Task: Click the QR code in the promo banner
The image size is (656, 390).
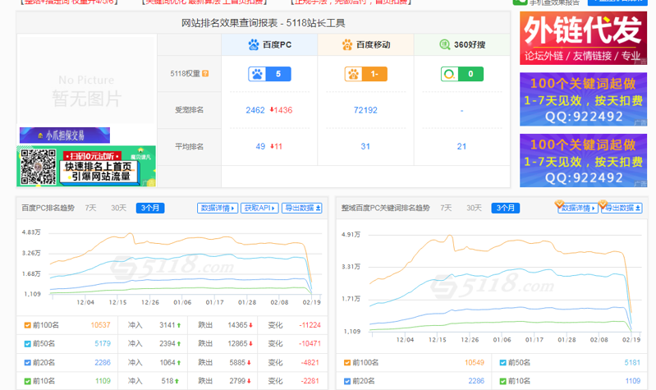Action: [x=38, y=167]
